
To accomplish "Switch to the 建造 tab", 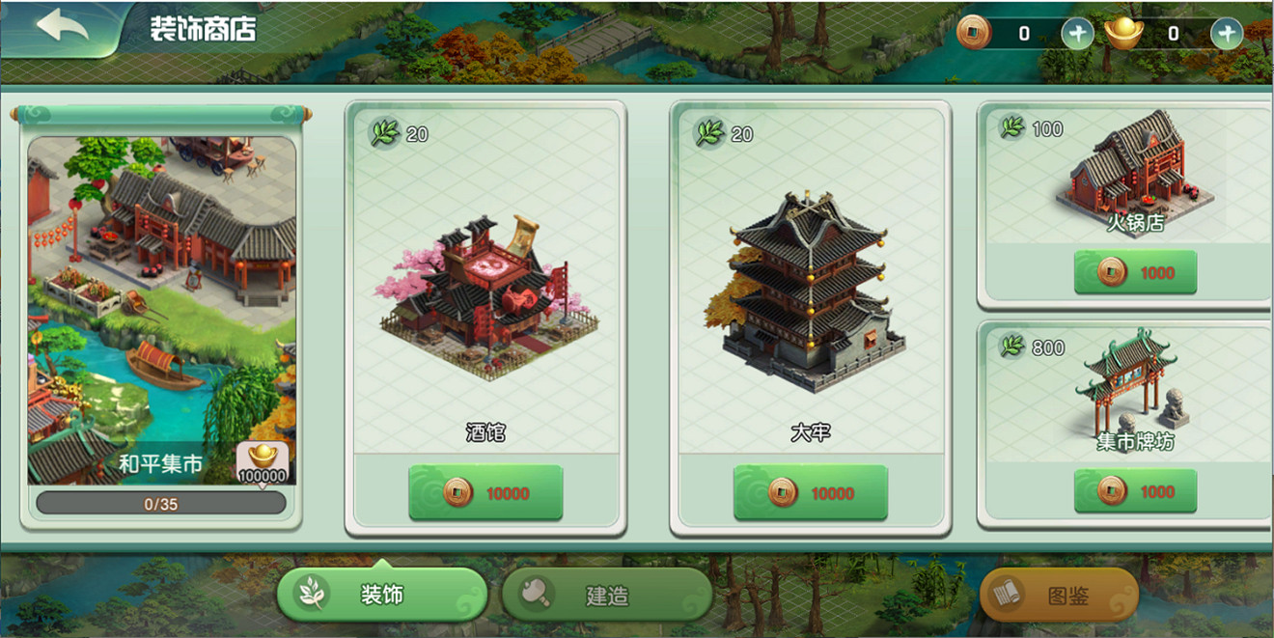I will point(607,595).
